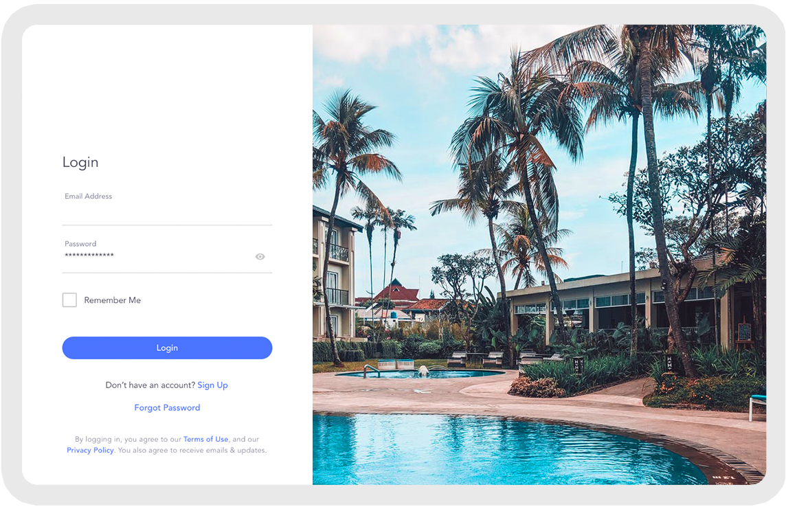
Task: Tick the Remember Me checkbox
Action: [69, 300]
